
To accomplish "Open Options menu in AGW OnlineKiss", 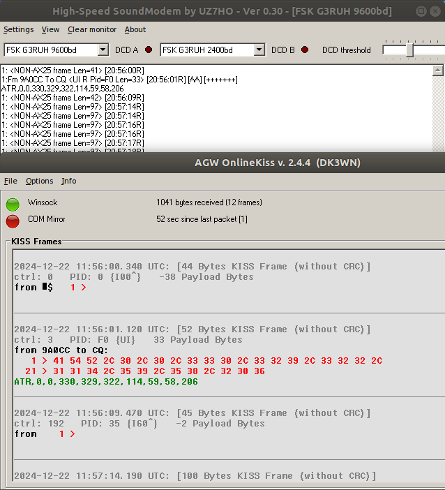I will (x=39, y=181).
